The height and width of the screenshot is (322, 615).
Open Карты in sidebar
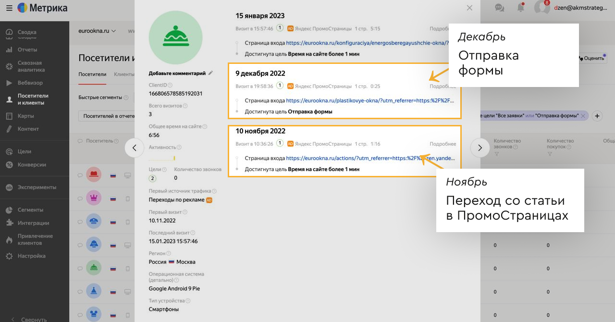(x=26, y=116)
